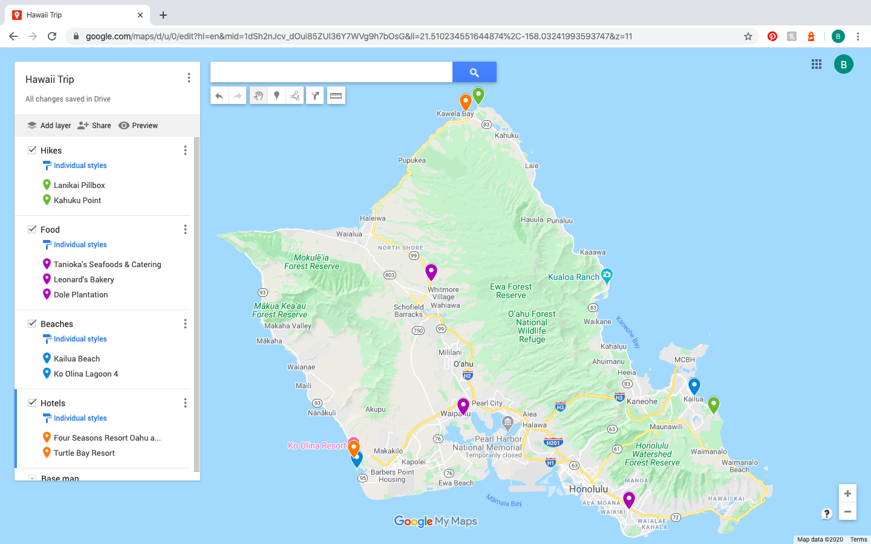Click the redo arrow in map toolbar
The image size is (871, 544).
coord(238,96)
